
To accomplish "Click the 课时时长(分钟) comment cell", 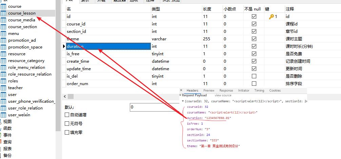I will pos(313,46).
